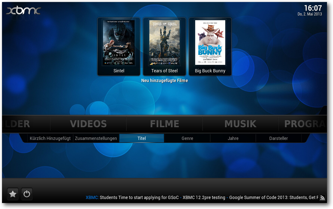The width and height of the screenshot is (333, 209).
Task: Select the FILME main menu item
Action: click(x=164, y=124)
